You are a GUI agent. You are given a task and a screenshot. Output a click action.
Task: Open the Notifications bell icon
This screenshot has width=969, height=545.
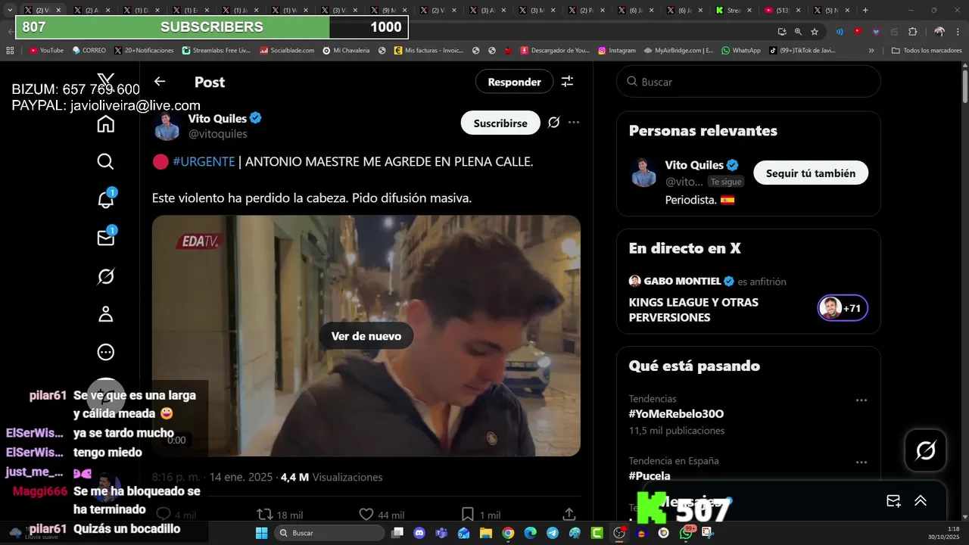(x=106, y=199)
